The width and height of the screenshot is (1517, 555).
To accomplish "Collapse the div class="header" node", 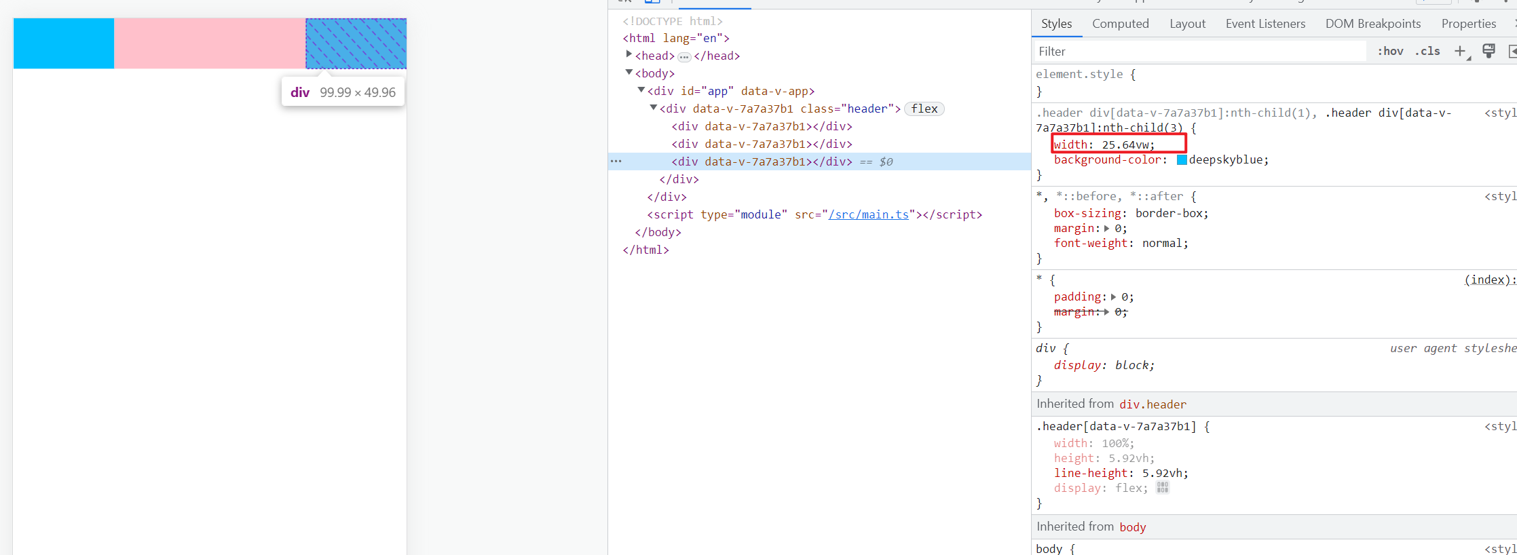I will pyautogui.click(x=653, y=107).
